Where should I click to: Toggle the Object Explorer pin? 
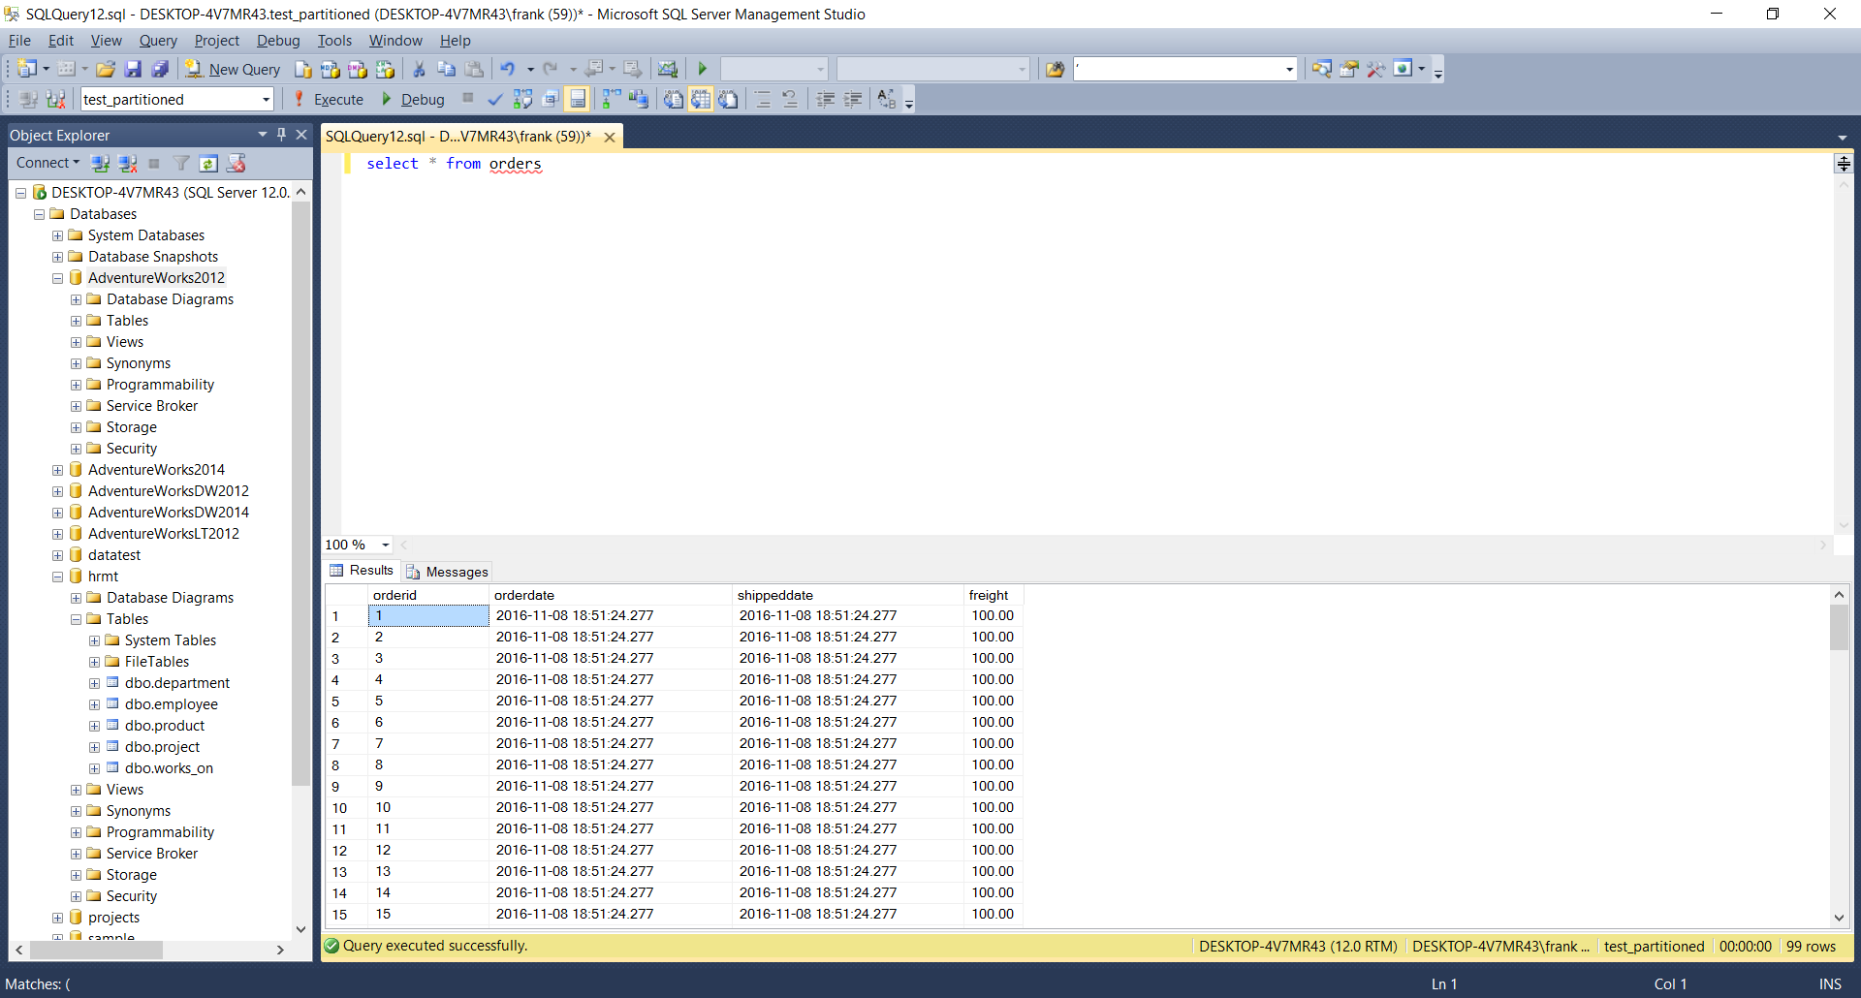[x=282, y=135]
